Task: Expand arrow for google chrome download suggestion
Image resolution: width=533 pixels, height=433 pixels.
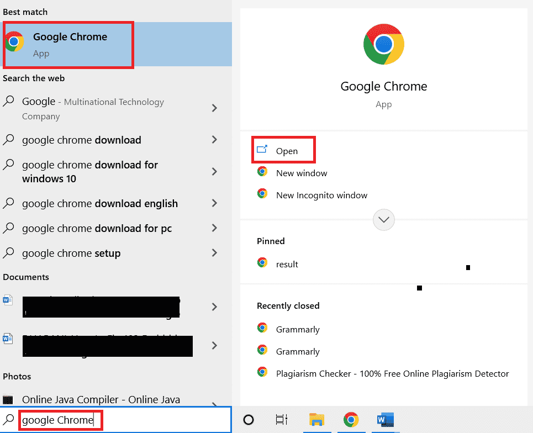Action: coord(214,140)
